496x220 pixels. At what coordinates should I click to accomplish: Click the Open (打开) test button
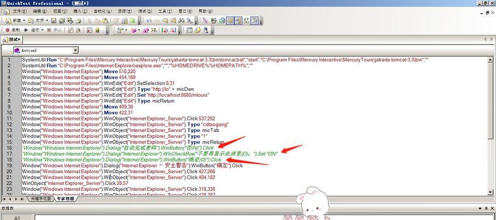pos(37,20)
